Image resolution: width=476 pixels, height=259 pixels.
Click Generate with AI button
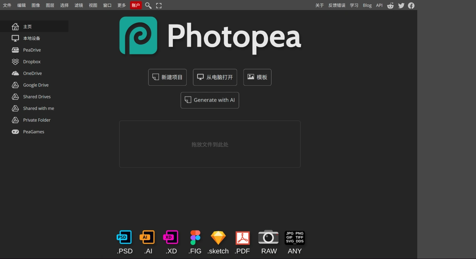(x=210, y=100)
